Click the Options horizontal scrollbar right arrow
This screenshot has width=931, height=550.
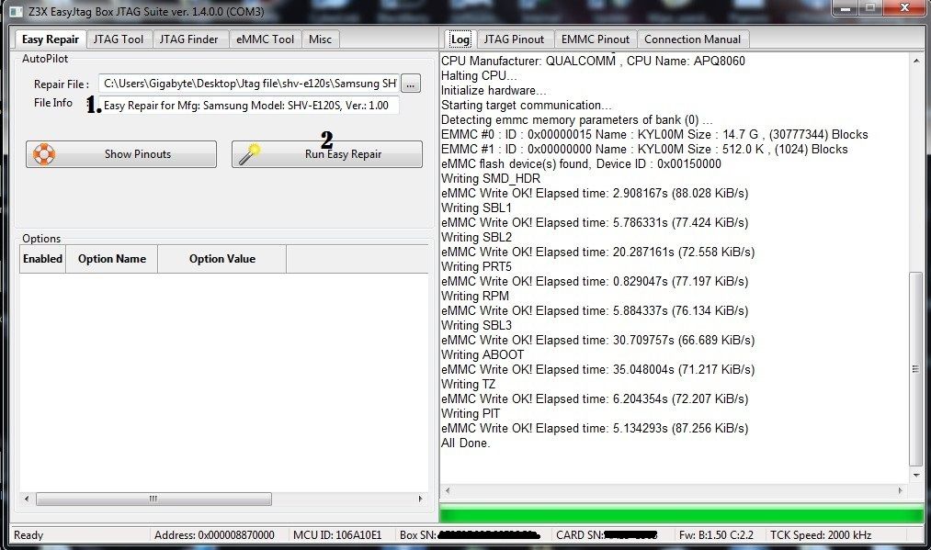point(421,499)
